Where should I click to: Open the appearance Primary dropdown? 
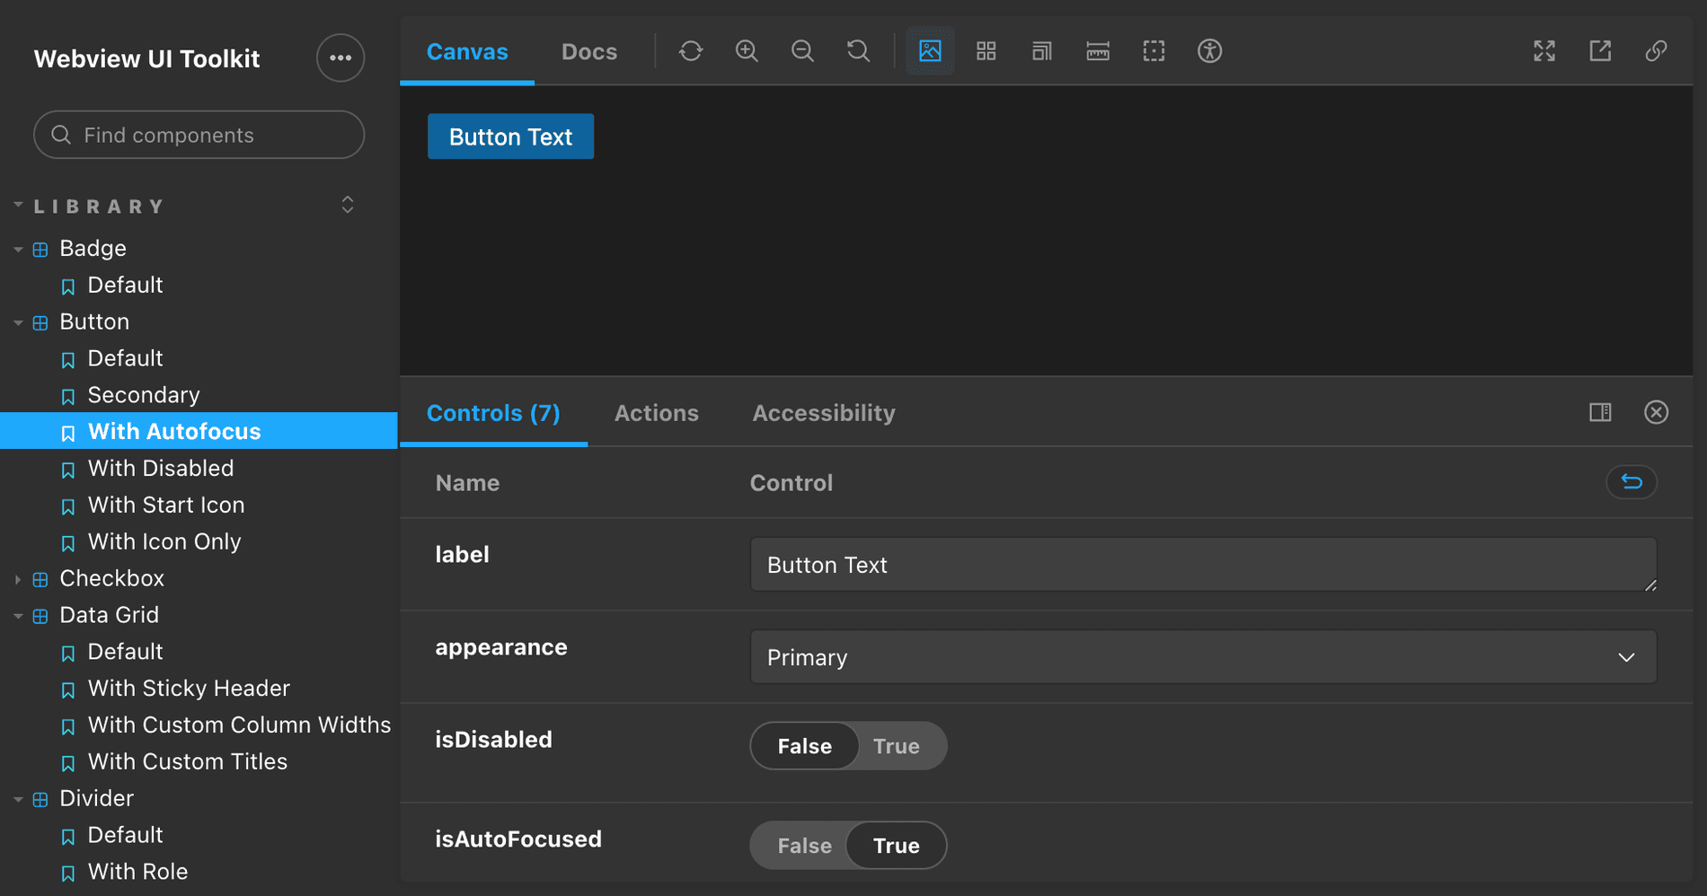[1203, 657]
